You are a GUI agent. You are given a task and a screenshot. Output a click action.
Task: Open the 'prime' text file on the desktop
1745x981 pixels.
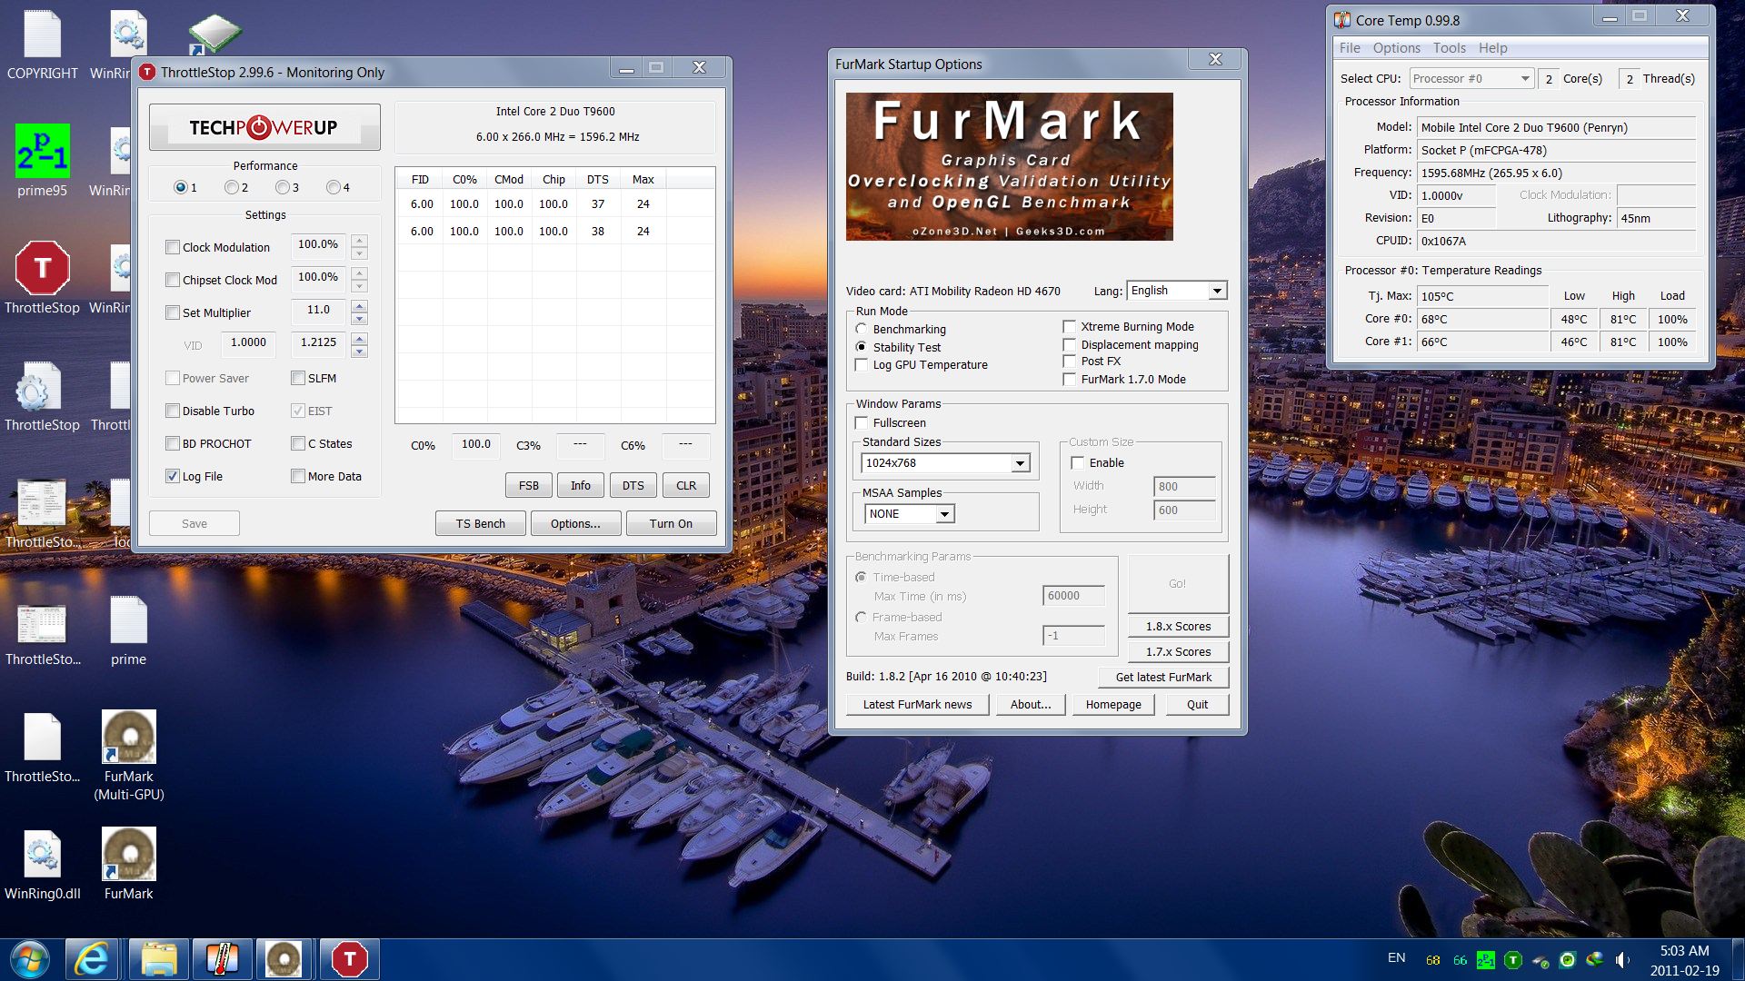pos(128,630)
